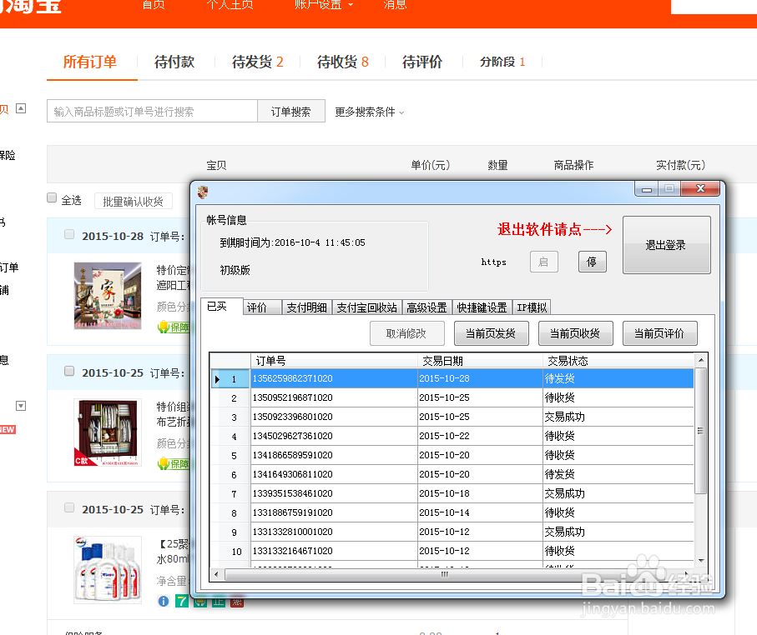Select the 快捷键设置 tab
Screen dimensions: 757x635
click(x=482, y=307)
